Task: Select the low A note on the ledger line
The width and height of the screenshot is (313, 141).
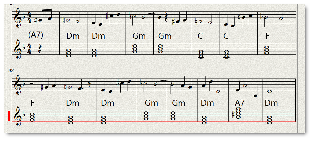Action: click(255, 96)
